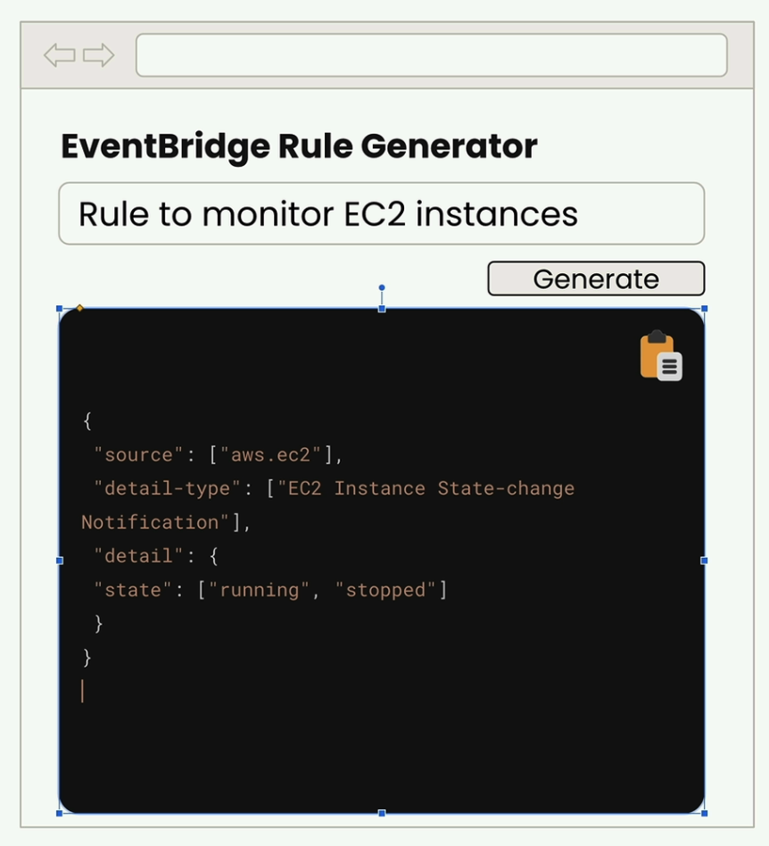The width and height of the screenshot is (769, 846).
Task: Click the right-middle resize handle of the code block
Action: click(x=704, y=560)
